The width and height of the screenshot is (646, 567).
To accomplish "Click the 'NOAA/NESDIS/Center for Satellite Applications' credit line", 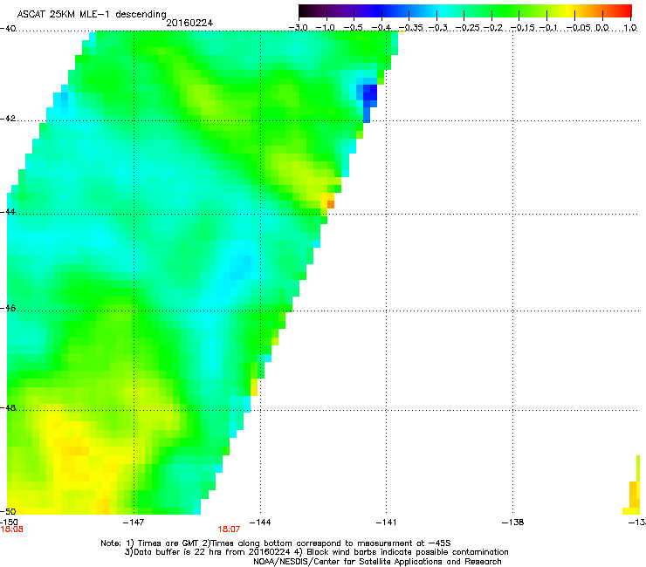I will tap(348, 562).
